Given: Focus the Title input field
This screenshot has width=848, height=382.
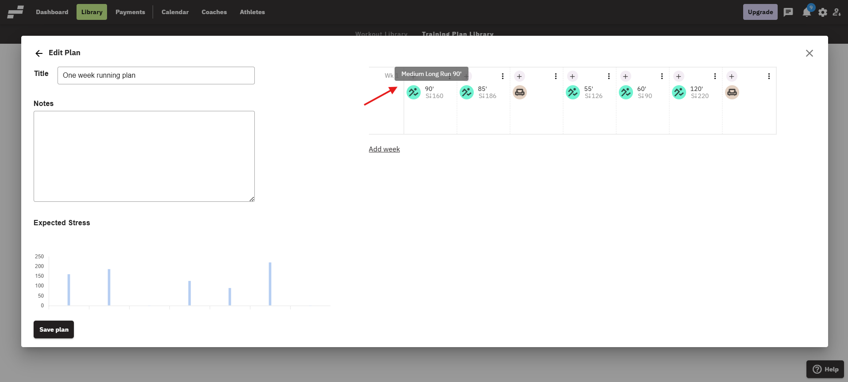Looking at the screenshot, I should click(156, 76).
